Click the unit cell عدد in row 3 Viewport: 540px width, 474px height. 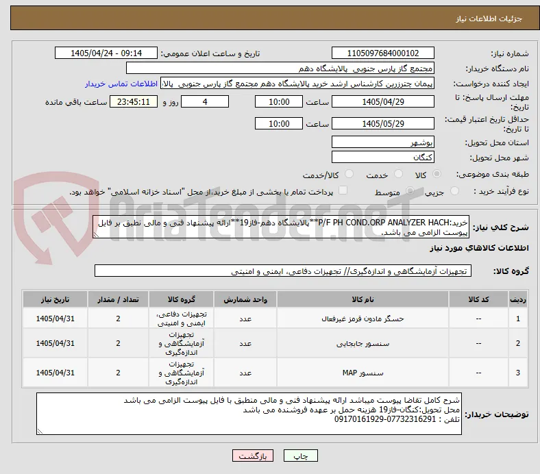coord(245,373)
